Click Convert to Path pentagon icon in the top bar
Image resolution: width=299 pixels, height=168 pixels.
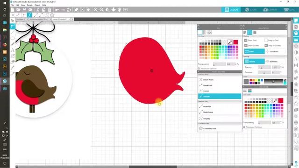tap(52, 15)
